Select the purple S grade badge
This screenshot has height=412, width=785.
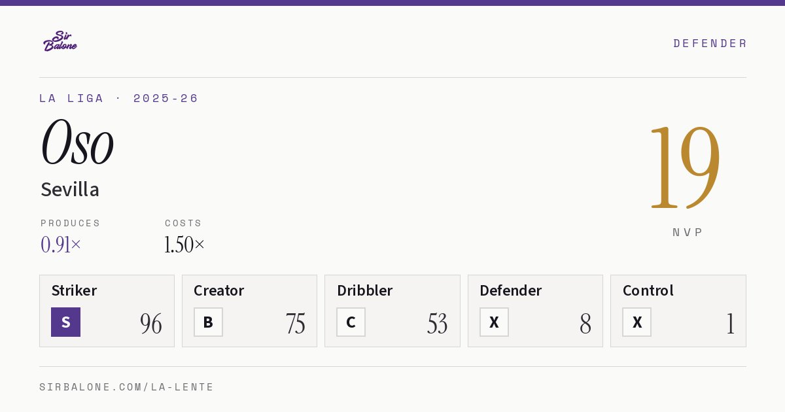pyautogui.click(x=65, y=322)
